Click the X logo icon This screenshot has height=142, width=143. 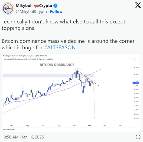pyautogui.click(x=138, y=5)
